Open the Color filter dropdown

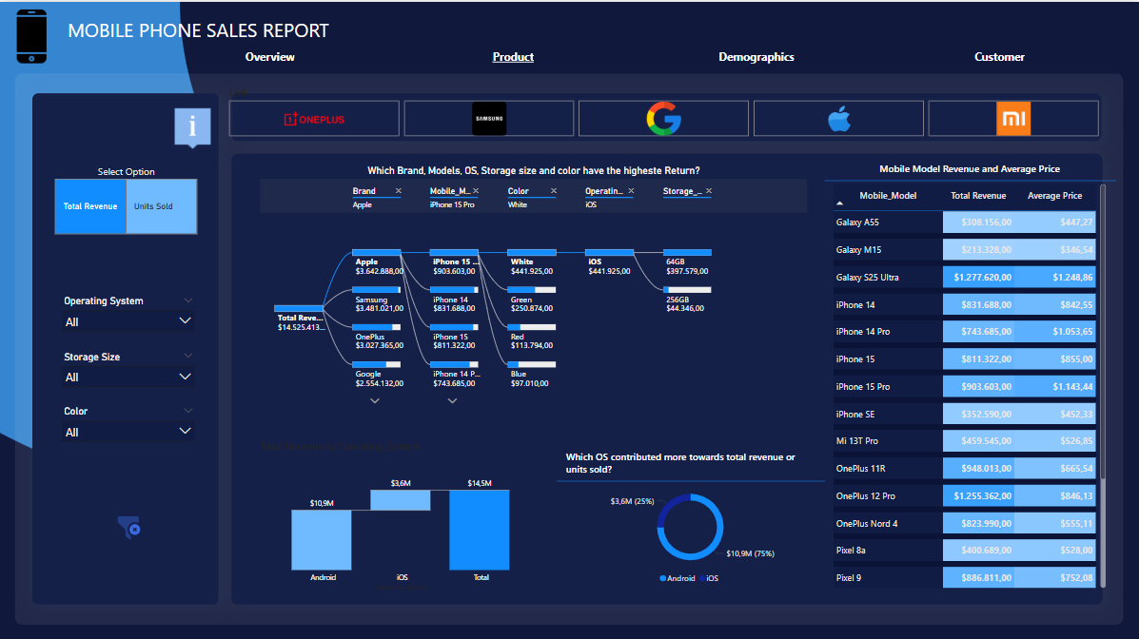128,432
